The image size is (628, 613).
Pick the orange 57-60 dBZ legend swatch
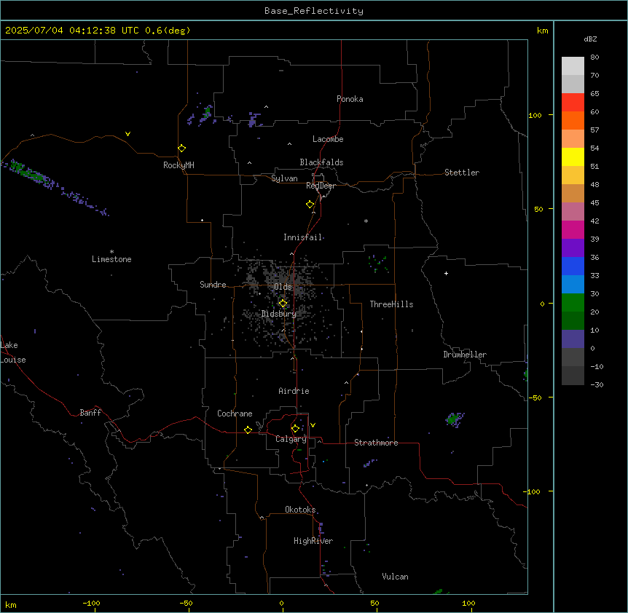coord(573,120)
